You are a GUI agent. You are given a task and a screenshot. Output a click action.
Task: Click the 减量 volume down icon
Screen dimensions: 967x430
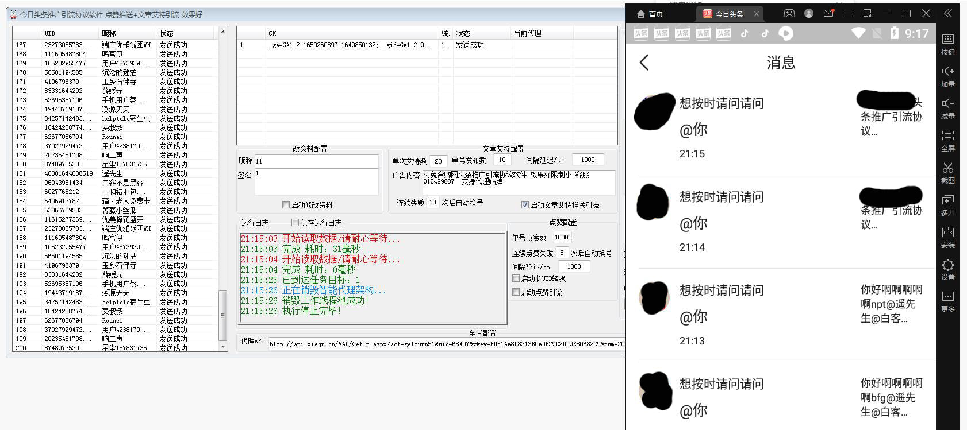point(948,103)
